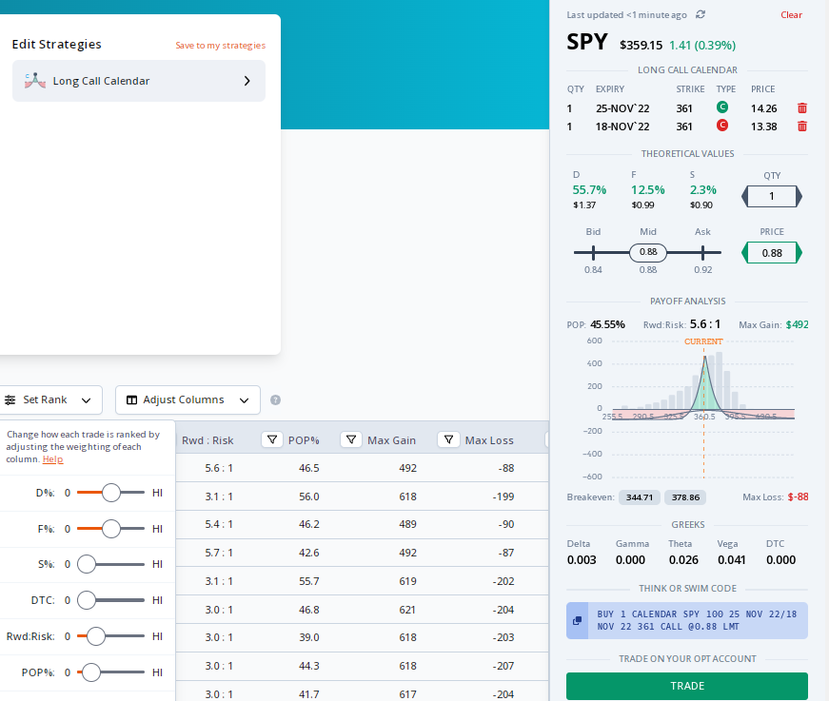
Task: Click the D 55.7% theoretical value
Action: coord(589,189)
